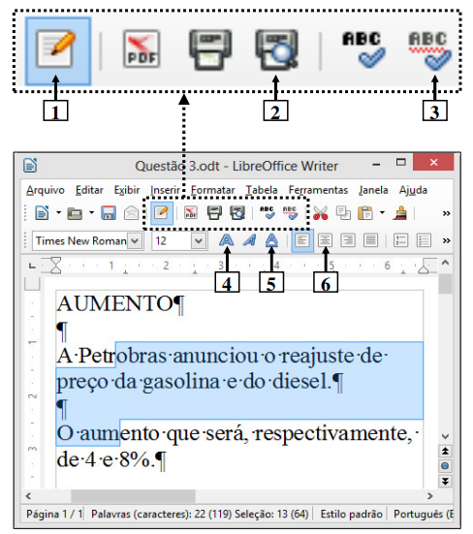473x534 pixels.
Task: Click 'Estilo padrão' in status bar
Action: [x=351, y=514]
